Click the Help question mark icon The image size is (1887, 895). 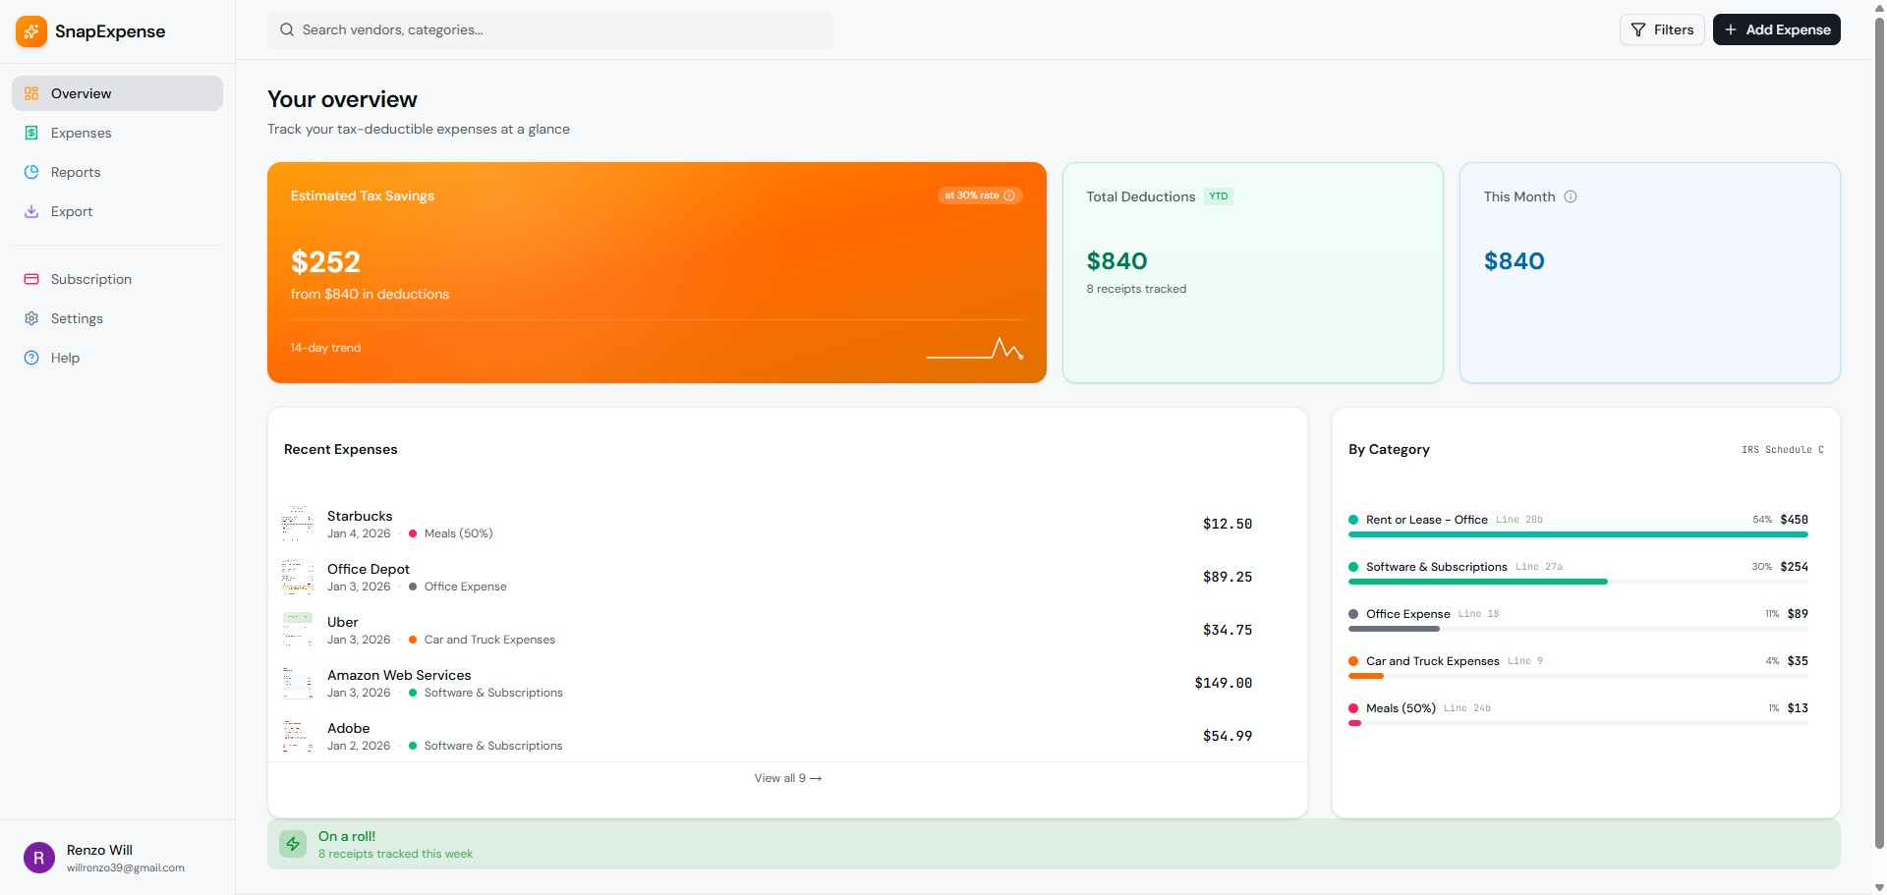click(30, 357)
